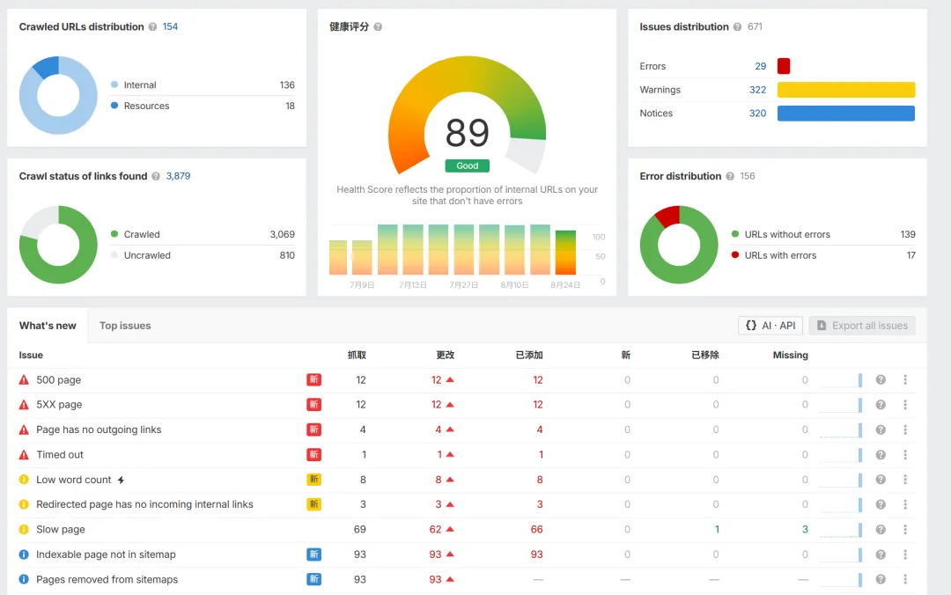Open the 3,879 links found count link
Viewport: 951px width, 595px height.
[178, 176]
